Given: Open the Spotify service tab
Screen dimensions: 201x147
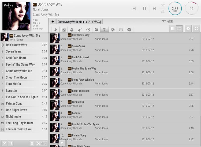Looking at the screenshot, I should point(129,30).
